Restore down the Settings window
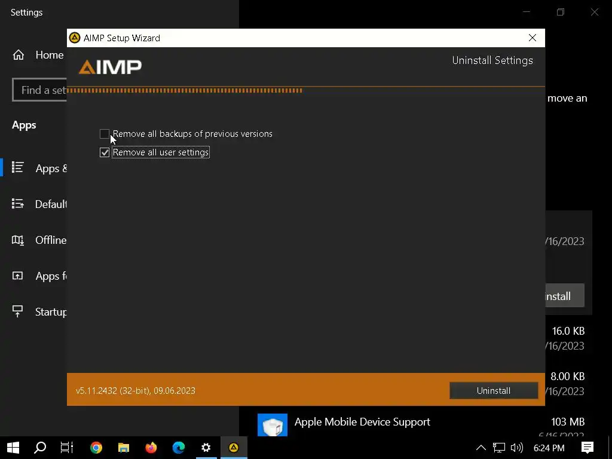 [x=561, y=12]
